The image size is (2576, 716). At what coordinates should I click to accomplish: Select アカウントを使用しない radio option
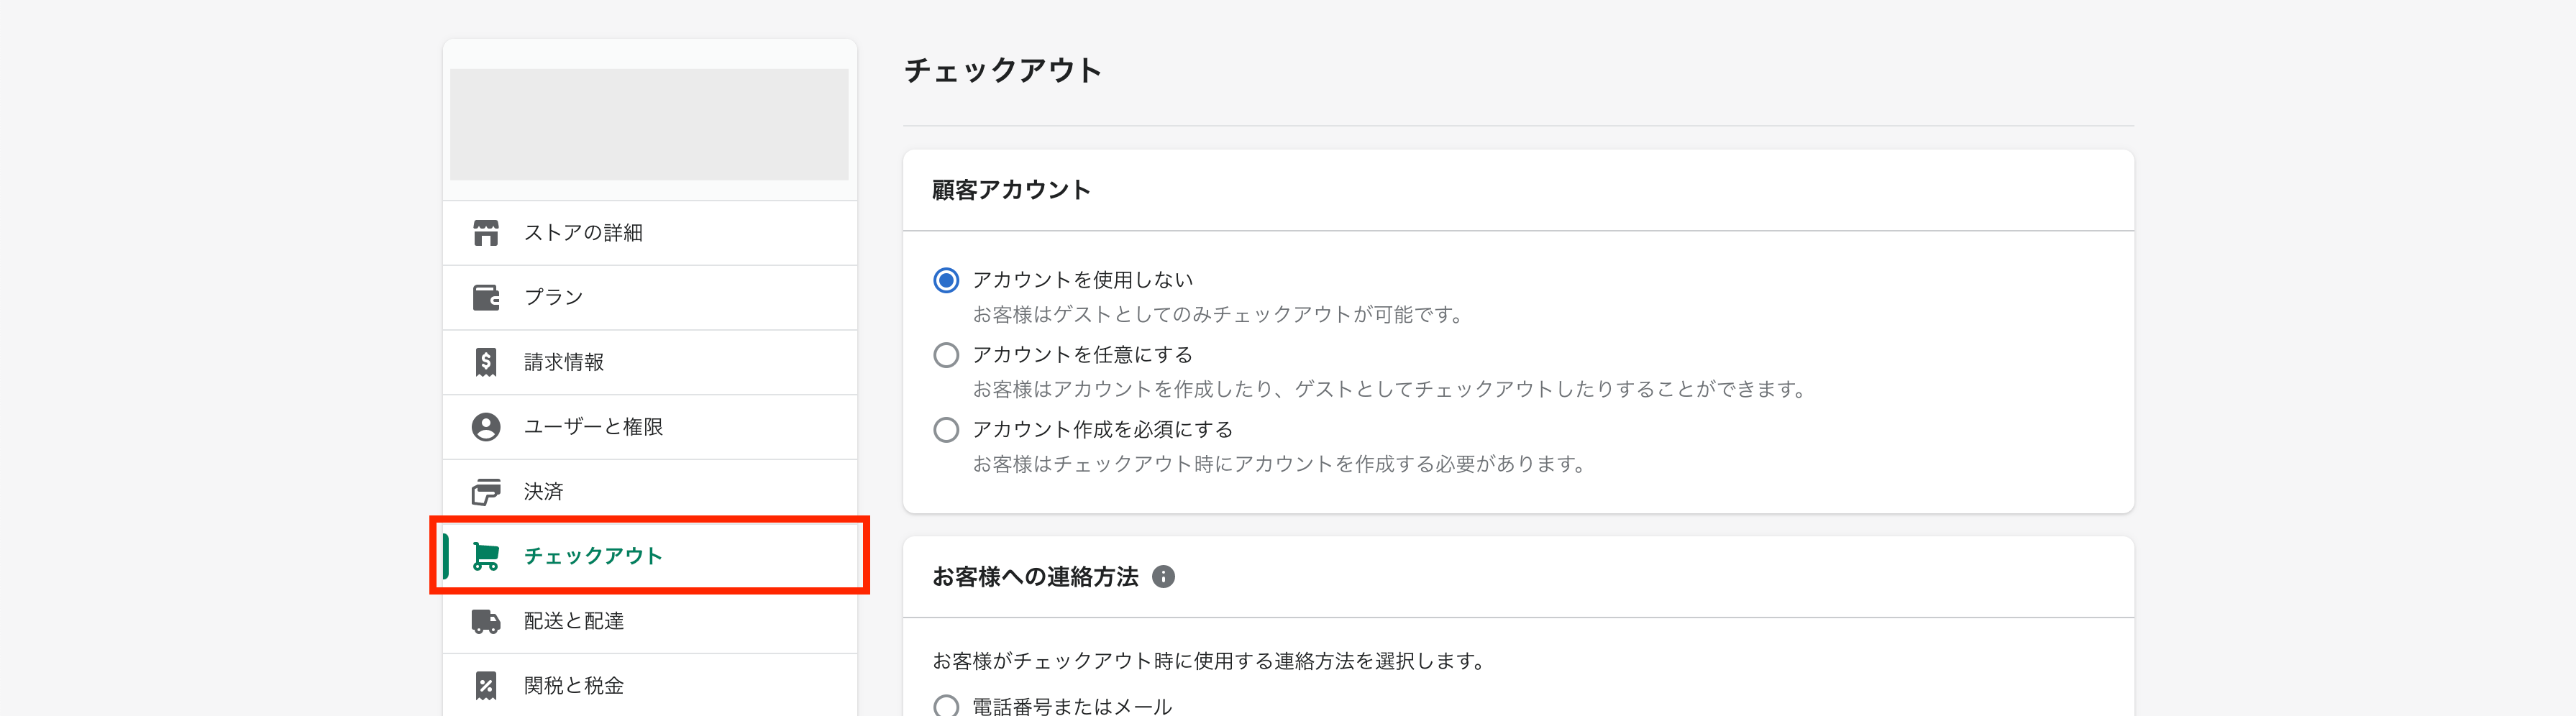[x=946, y=280]
